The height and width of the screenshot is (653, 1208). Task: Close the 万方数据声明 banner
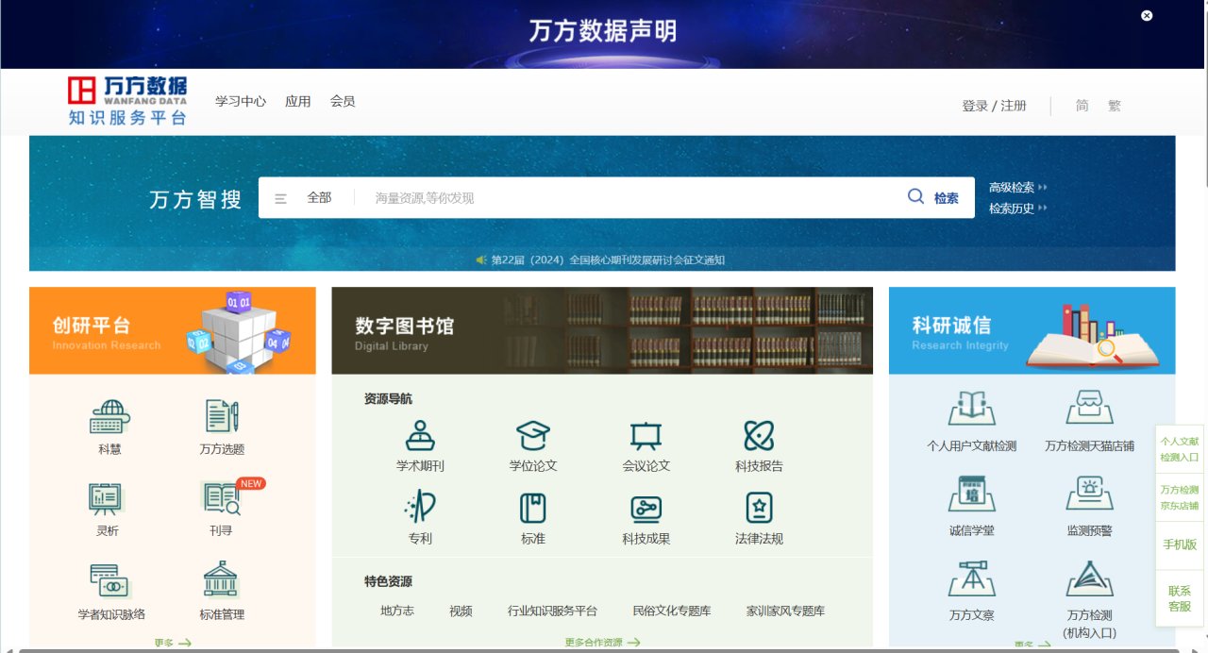tap(1147, 15)
